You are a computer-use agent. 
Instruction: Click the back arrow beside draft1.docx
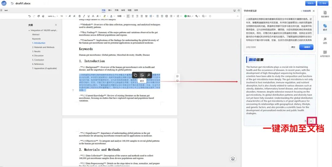(x=12, y=3)
